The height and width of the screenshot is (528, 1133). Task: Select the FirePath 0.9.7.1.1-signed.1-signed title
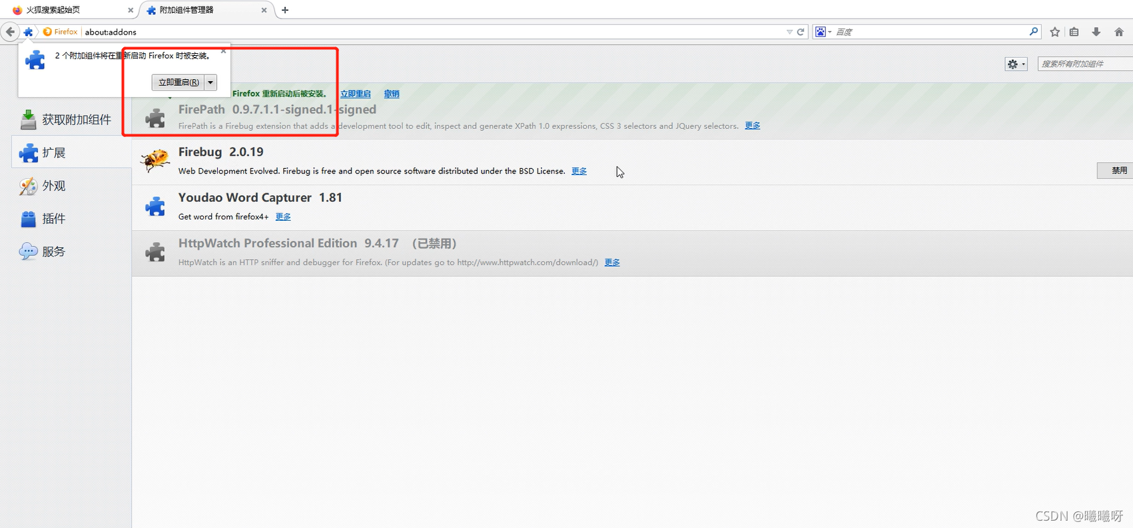[x=277, y=109]
